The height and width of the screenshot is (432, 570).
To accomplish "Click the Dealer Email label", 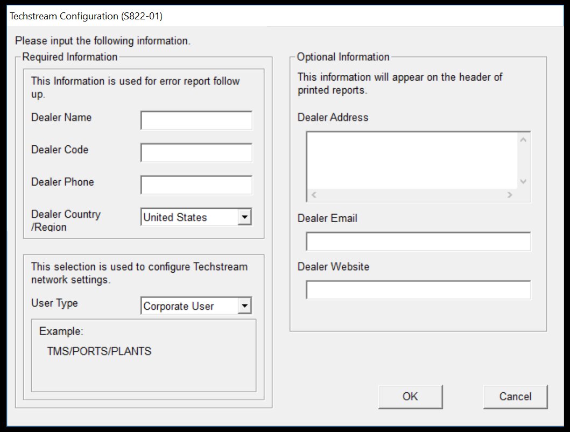I will 327,218.
